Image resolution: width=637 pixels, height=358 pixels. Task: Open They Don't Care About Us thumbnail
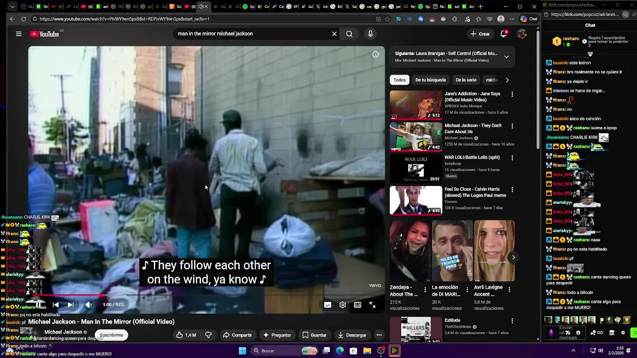coord(416,137)
